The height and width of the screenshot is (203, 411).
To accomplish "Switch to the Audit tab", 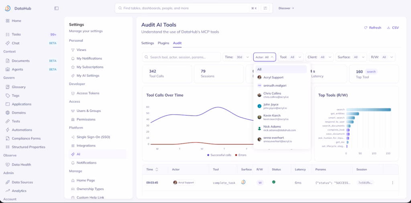I will [177, 43].
